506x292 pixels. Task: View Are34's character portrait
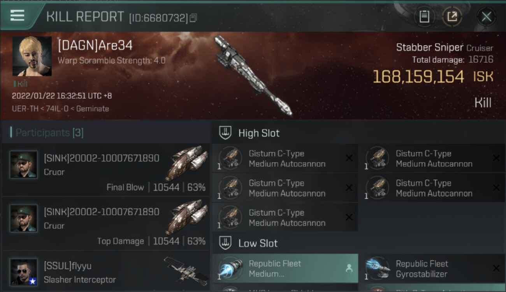[32, 56]
